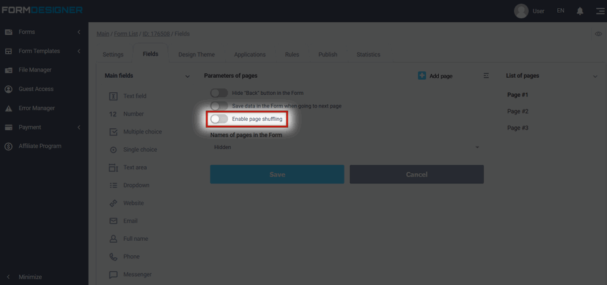Click the eye preview icon
607x285 pixels.
click(x=598, y=33)
